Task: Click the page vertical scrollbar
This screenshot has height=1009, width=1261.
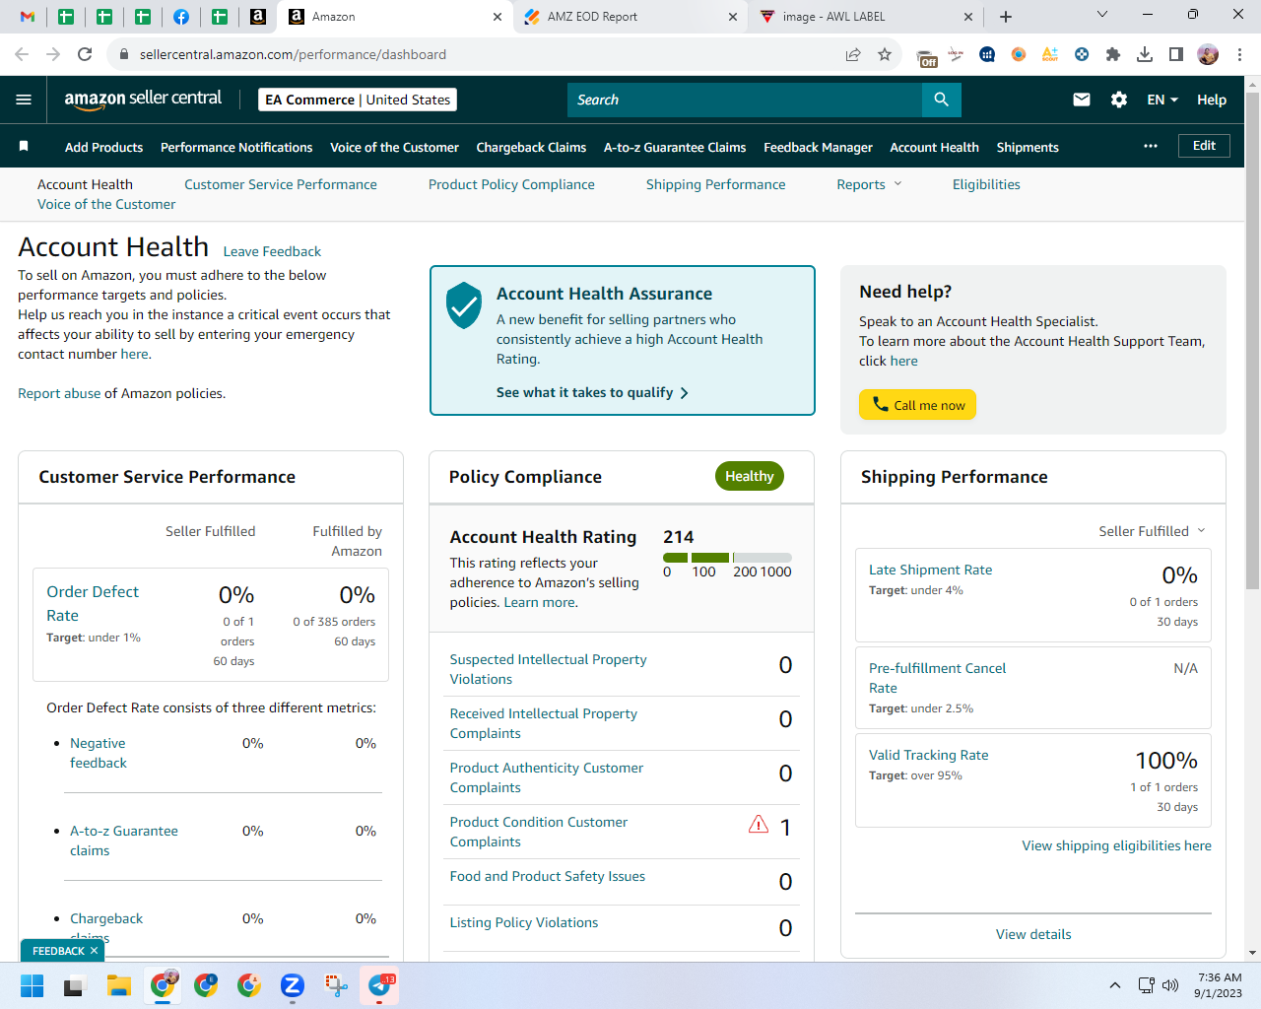Action: pyautogui.click(x=1252, y=340)
